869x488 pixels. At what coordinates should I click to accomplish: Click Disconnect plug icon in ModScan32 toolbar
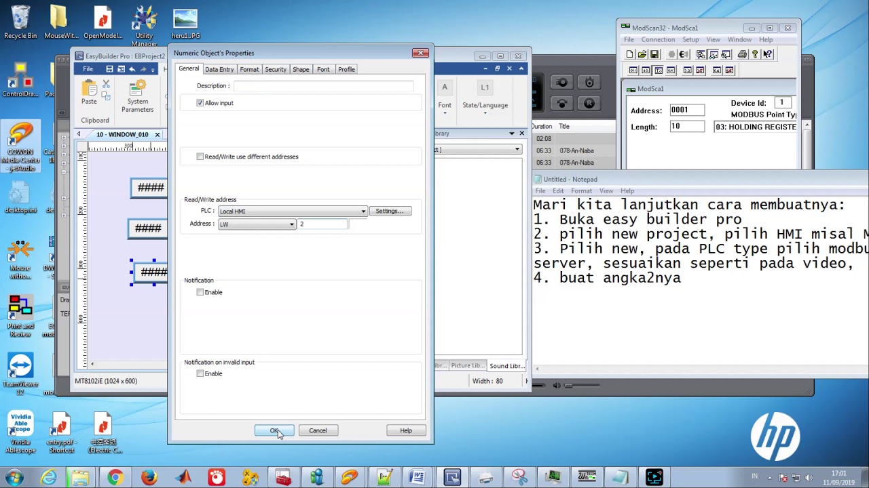pos(684,54)
